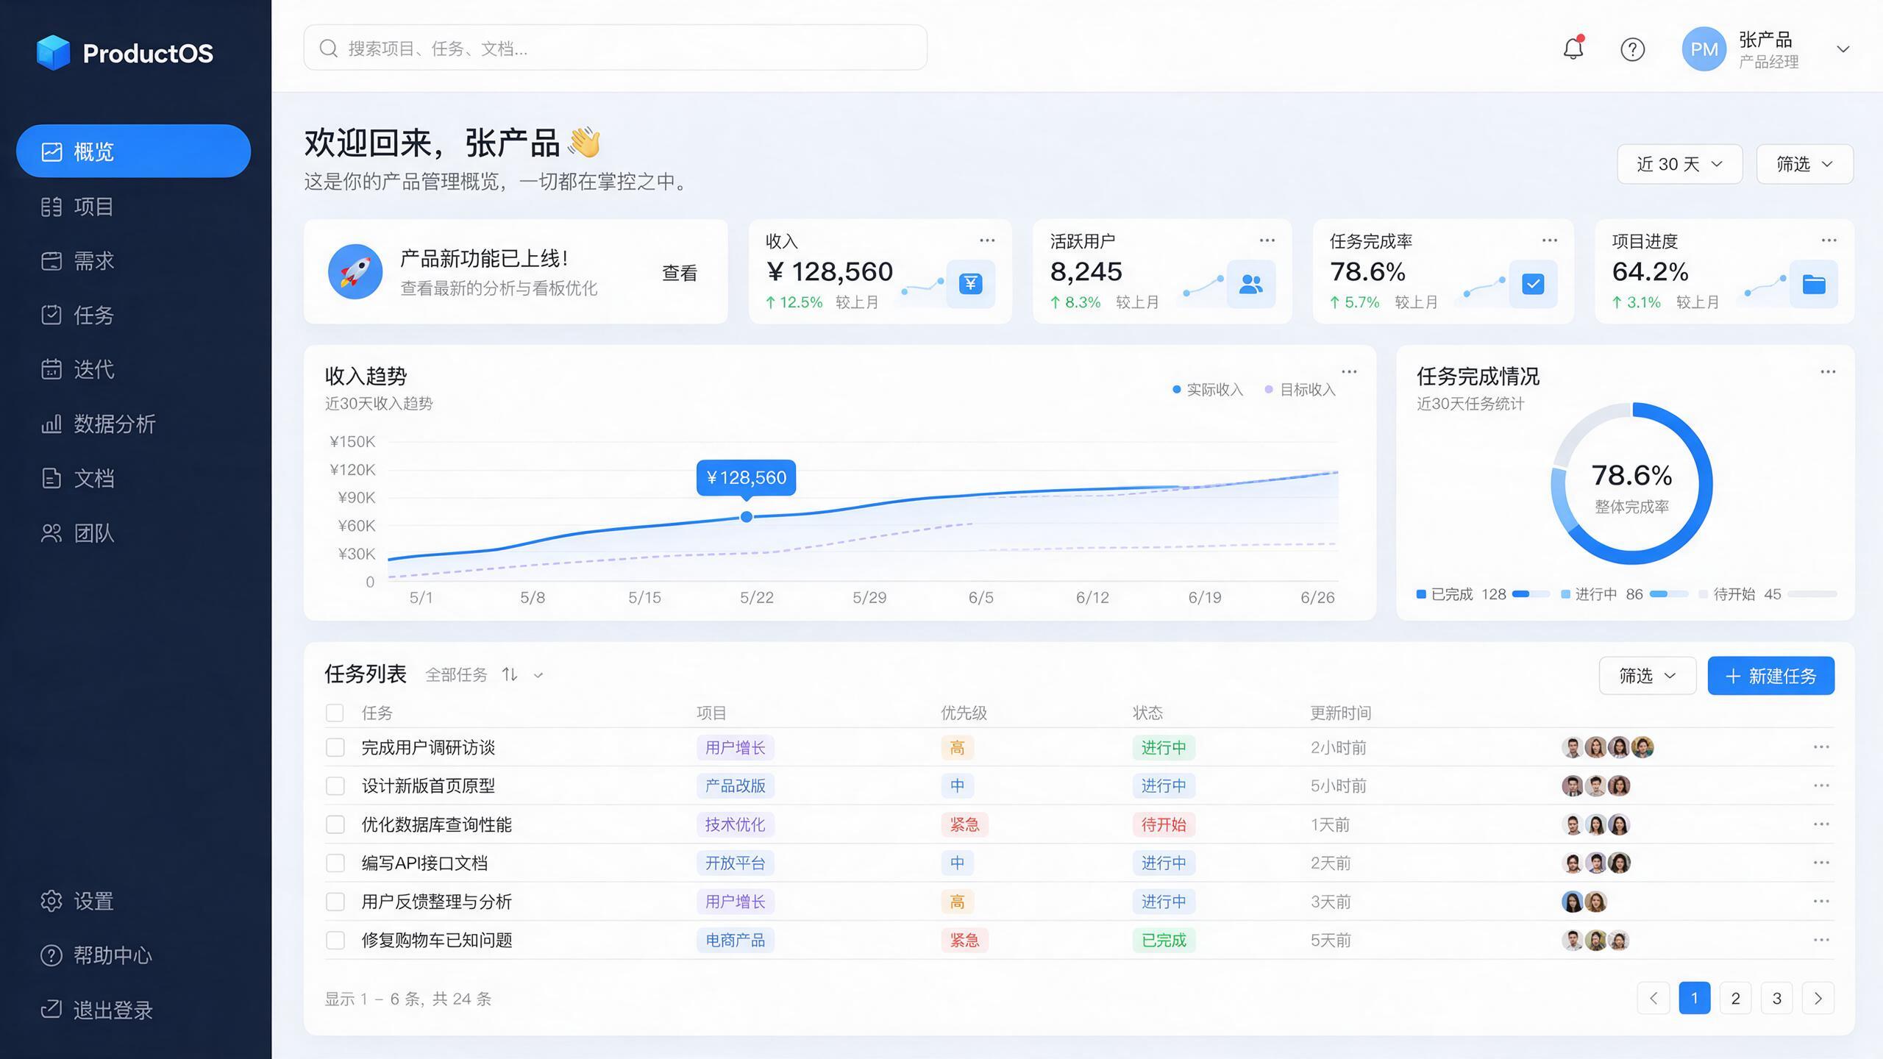Screen dimensions: 1883x1059
Task: Open more options on the 任务完成情况 panel
Action: point(1828,371)
